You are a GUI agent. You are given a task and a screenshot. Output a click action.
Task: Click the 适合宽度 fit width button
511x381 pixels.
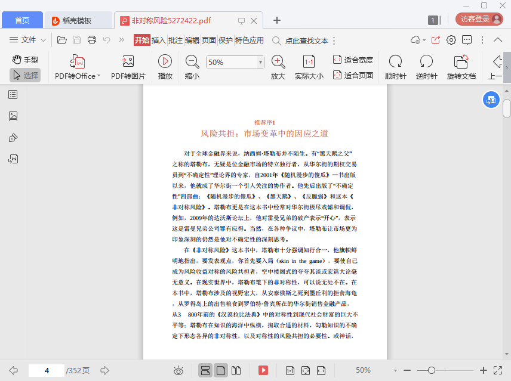[352, 60]
